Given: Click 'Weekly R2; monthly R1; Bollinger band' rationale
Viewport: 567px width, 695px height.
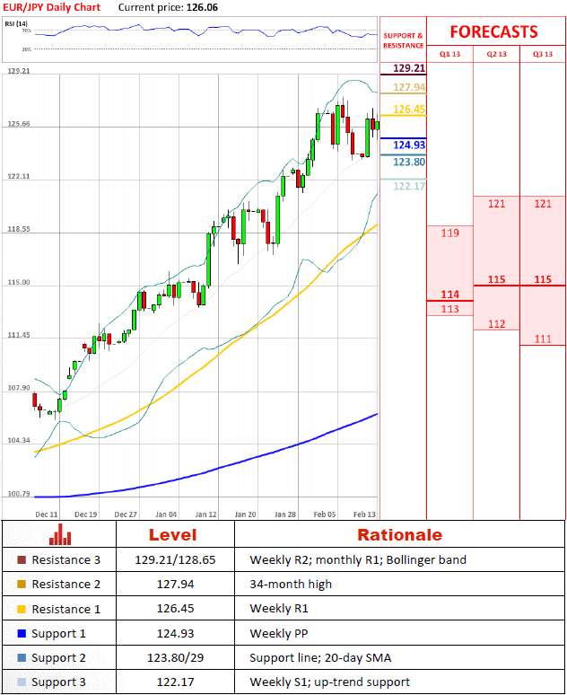Looking at the screenshot, I should (x=358, y=560).
